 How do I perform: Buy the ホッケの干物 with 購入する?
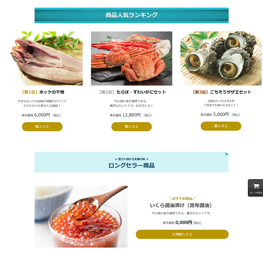coord(42,127)
